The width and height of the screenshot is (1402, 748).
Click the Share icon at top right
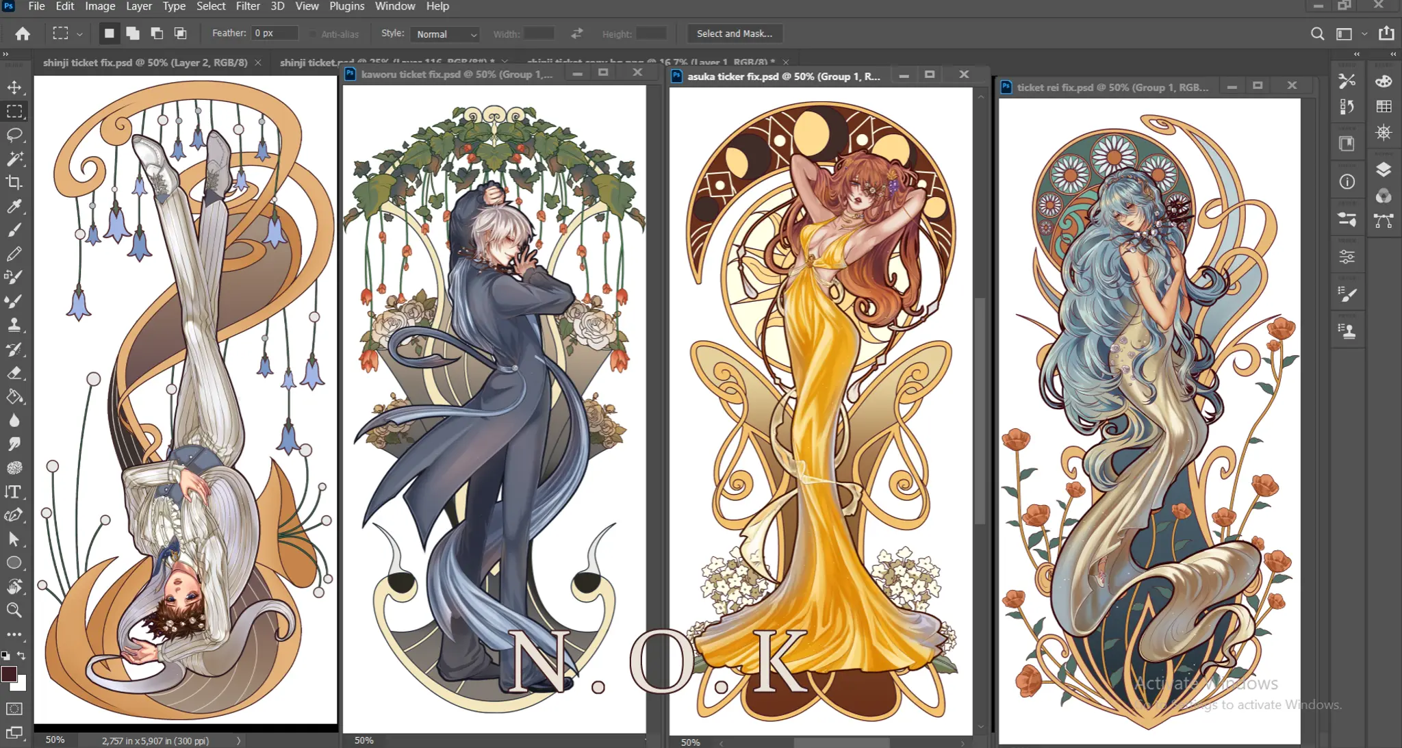1386,33
